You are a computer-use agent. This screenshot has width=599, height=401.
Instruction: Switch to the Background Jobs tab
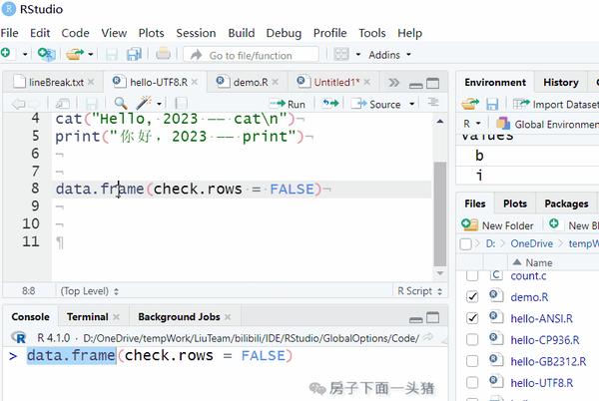pos(179,317)
